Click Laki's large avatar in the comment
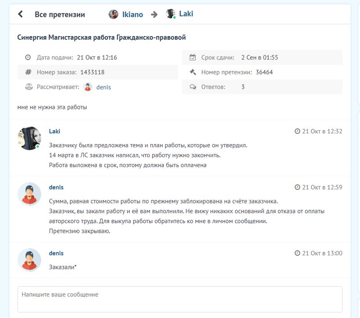360x318 pixels. [x=29, y=138]
